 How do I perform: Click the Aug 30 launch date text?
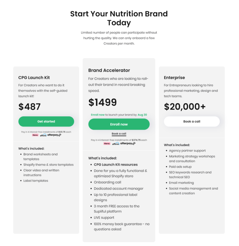point(142,115)
